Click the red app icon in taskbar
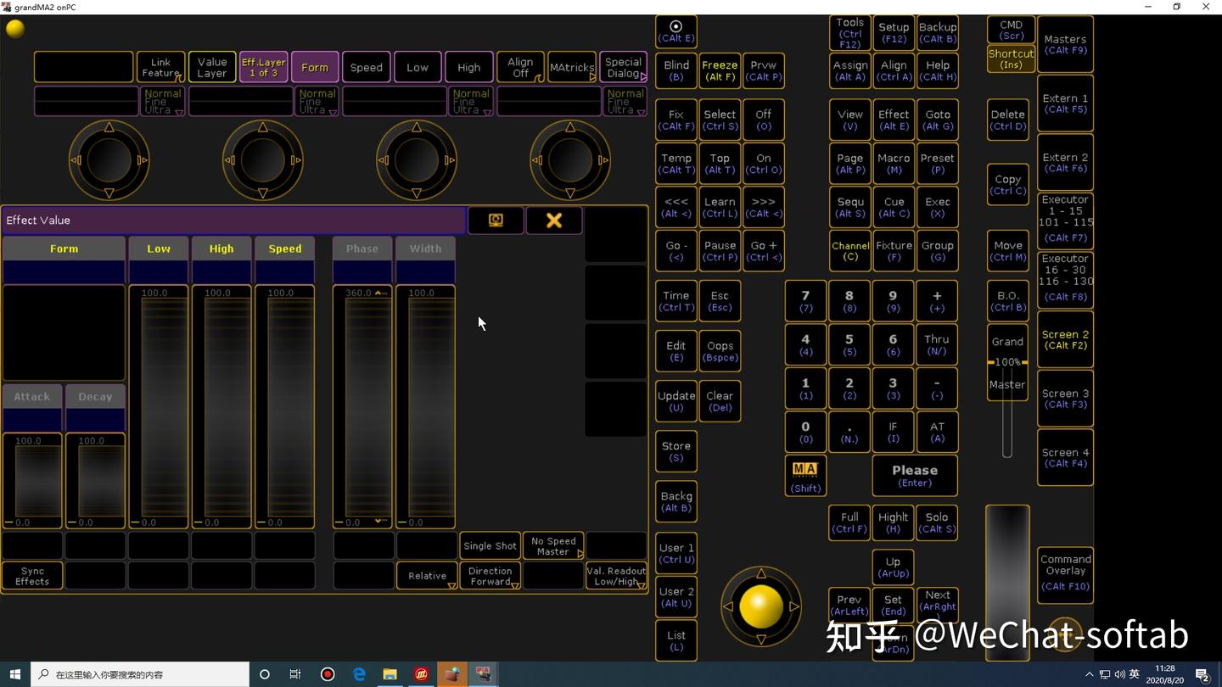1222x687 pixels. 421,674
